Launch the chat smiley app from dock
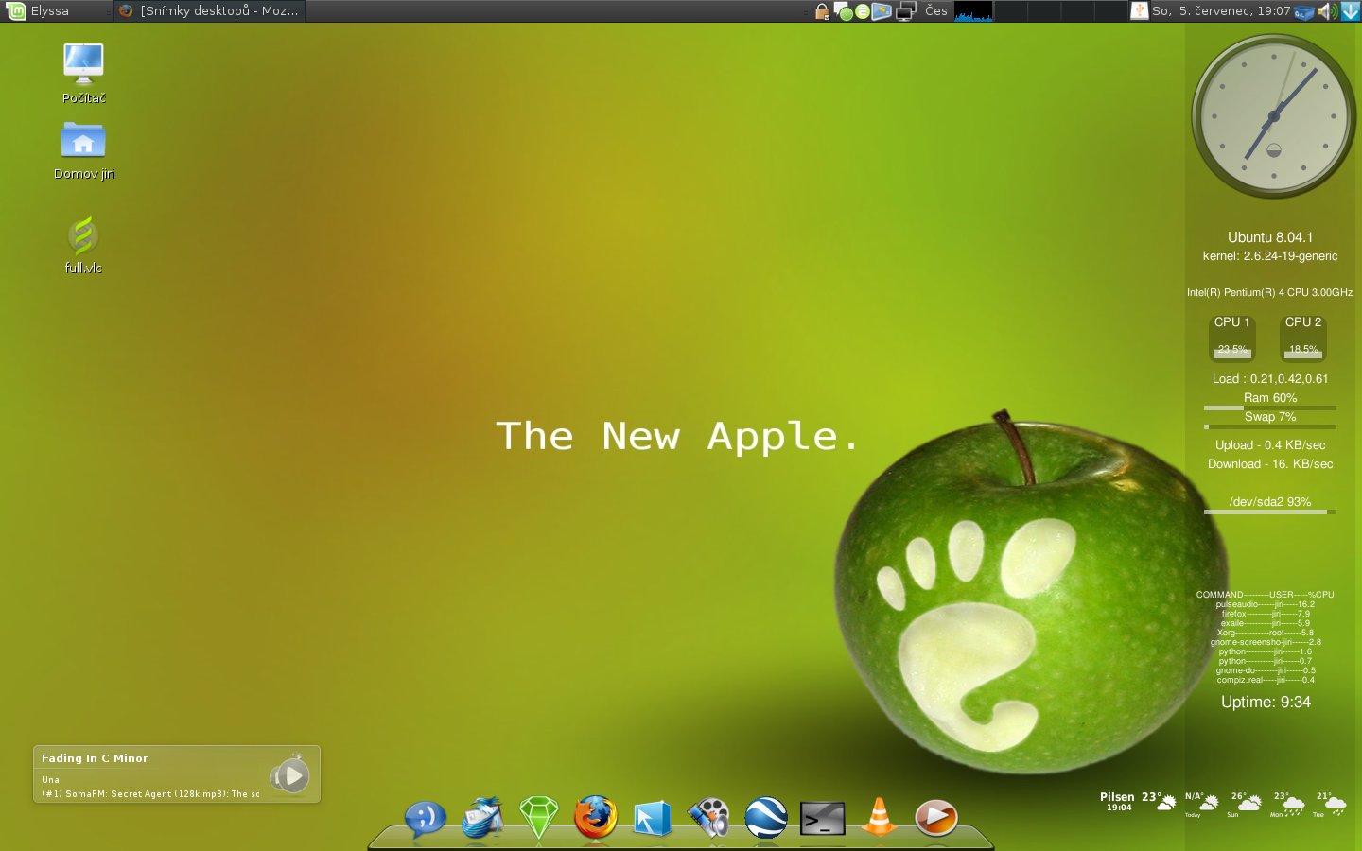Viewport: 1362px width, 851px height. (x=426, y=818)
